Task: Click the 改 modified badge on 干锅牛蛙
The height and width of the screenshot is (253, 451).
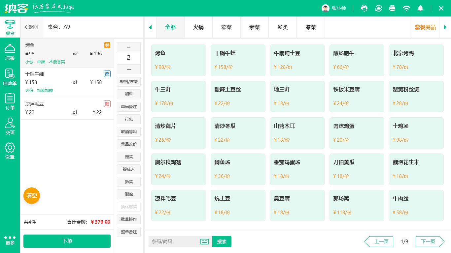Action: [107, 74]
